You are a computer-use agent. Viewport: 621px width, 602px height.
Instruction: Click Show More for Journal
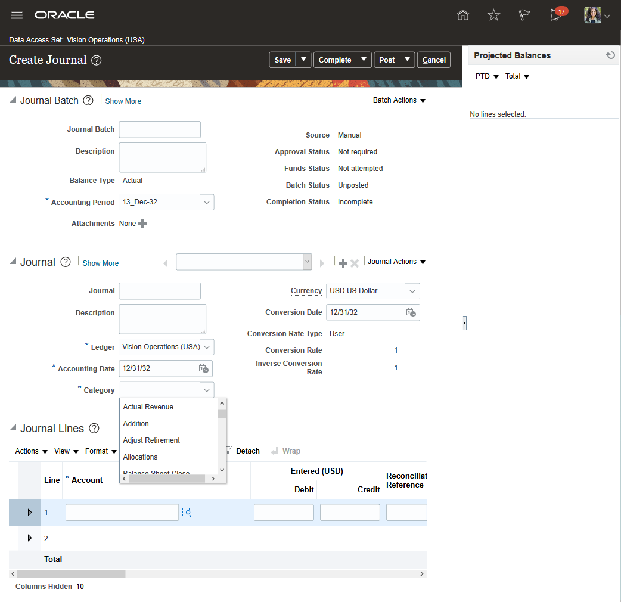pos(101,263)
